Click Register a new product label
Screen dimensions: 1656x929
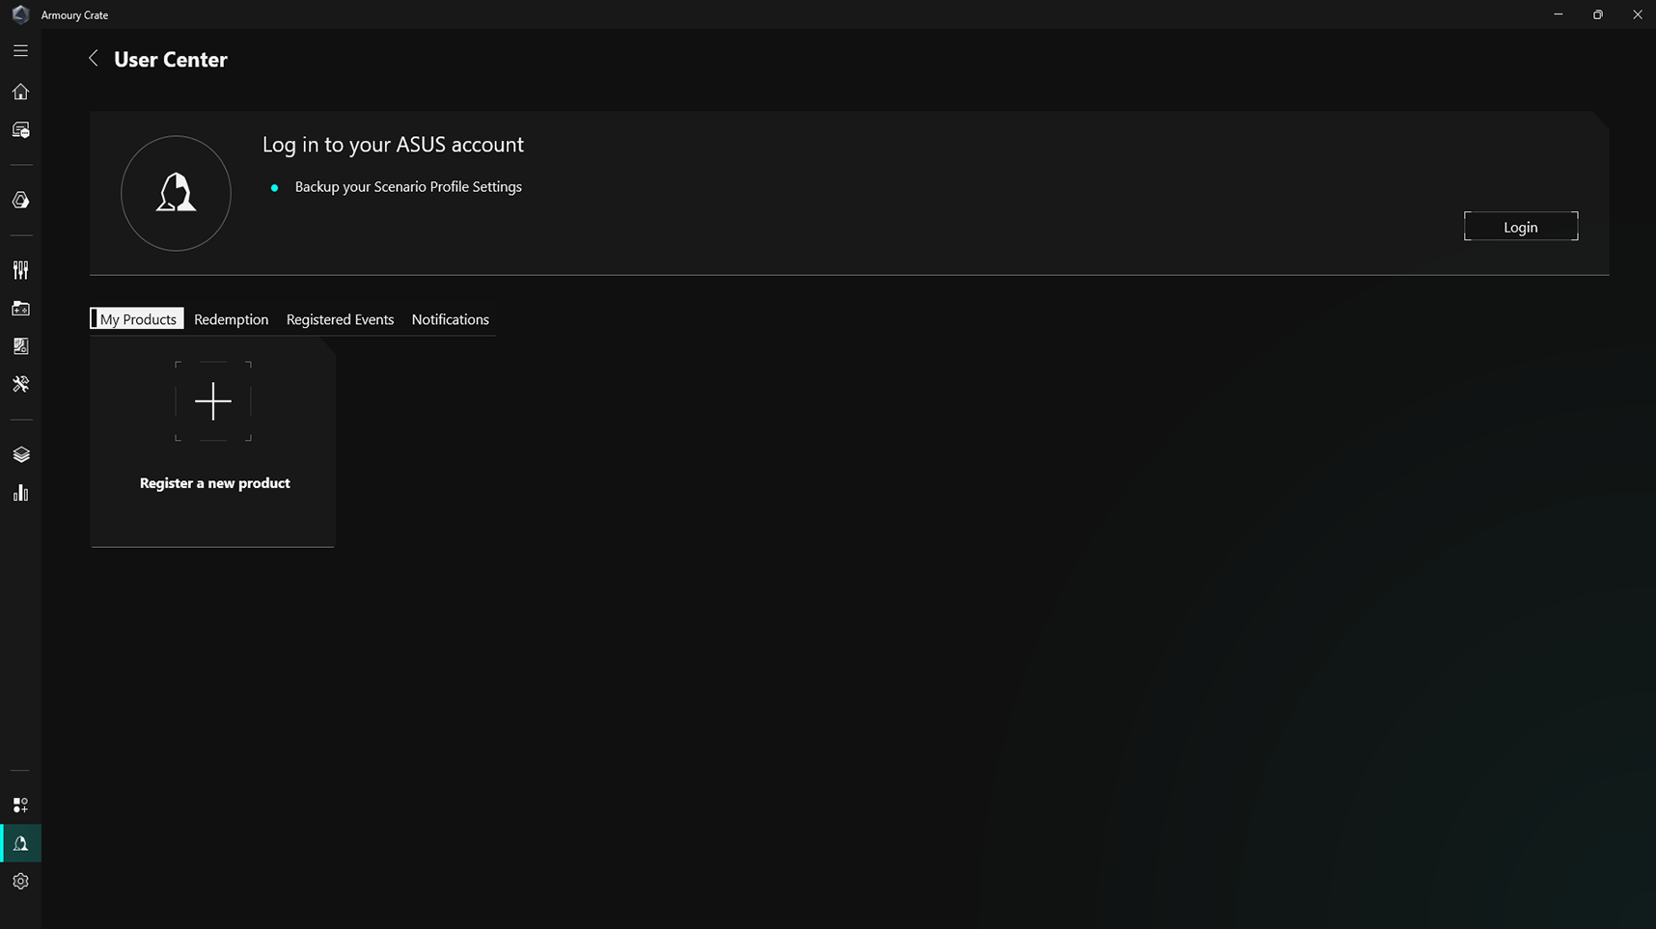(x=215, y=483)
